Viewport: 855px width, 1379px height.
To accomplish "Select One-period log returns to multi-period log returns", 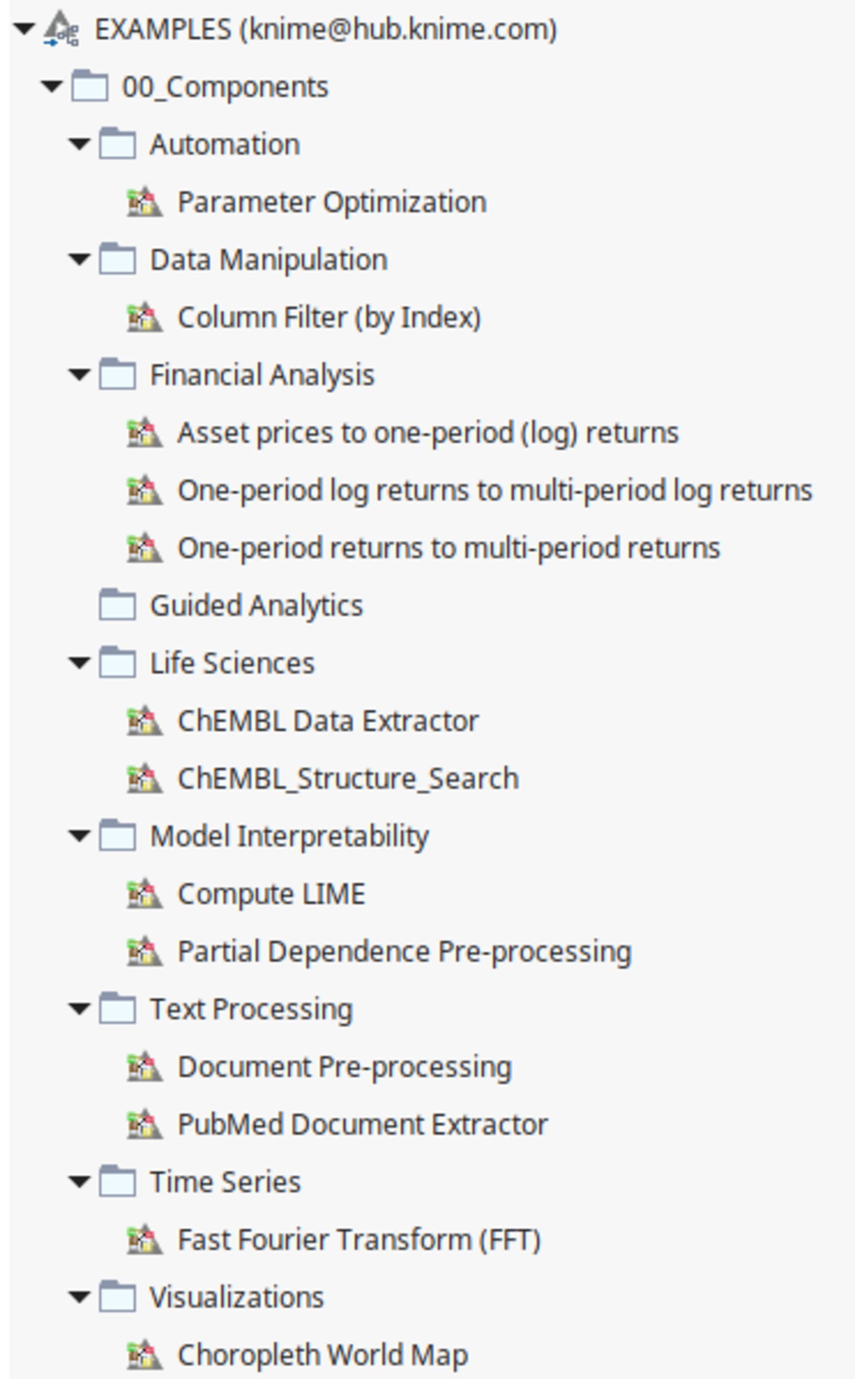I will tap(495, 491).
